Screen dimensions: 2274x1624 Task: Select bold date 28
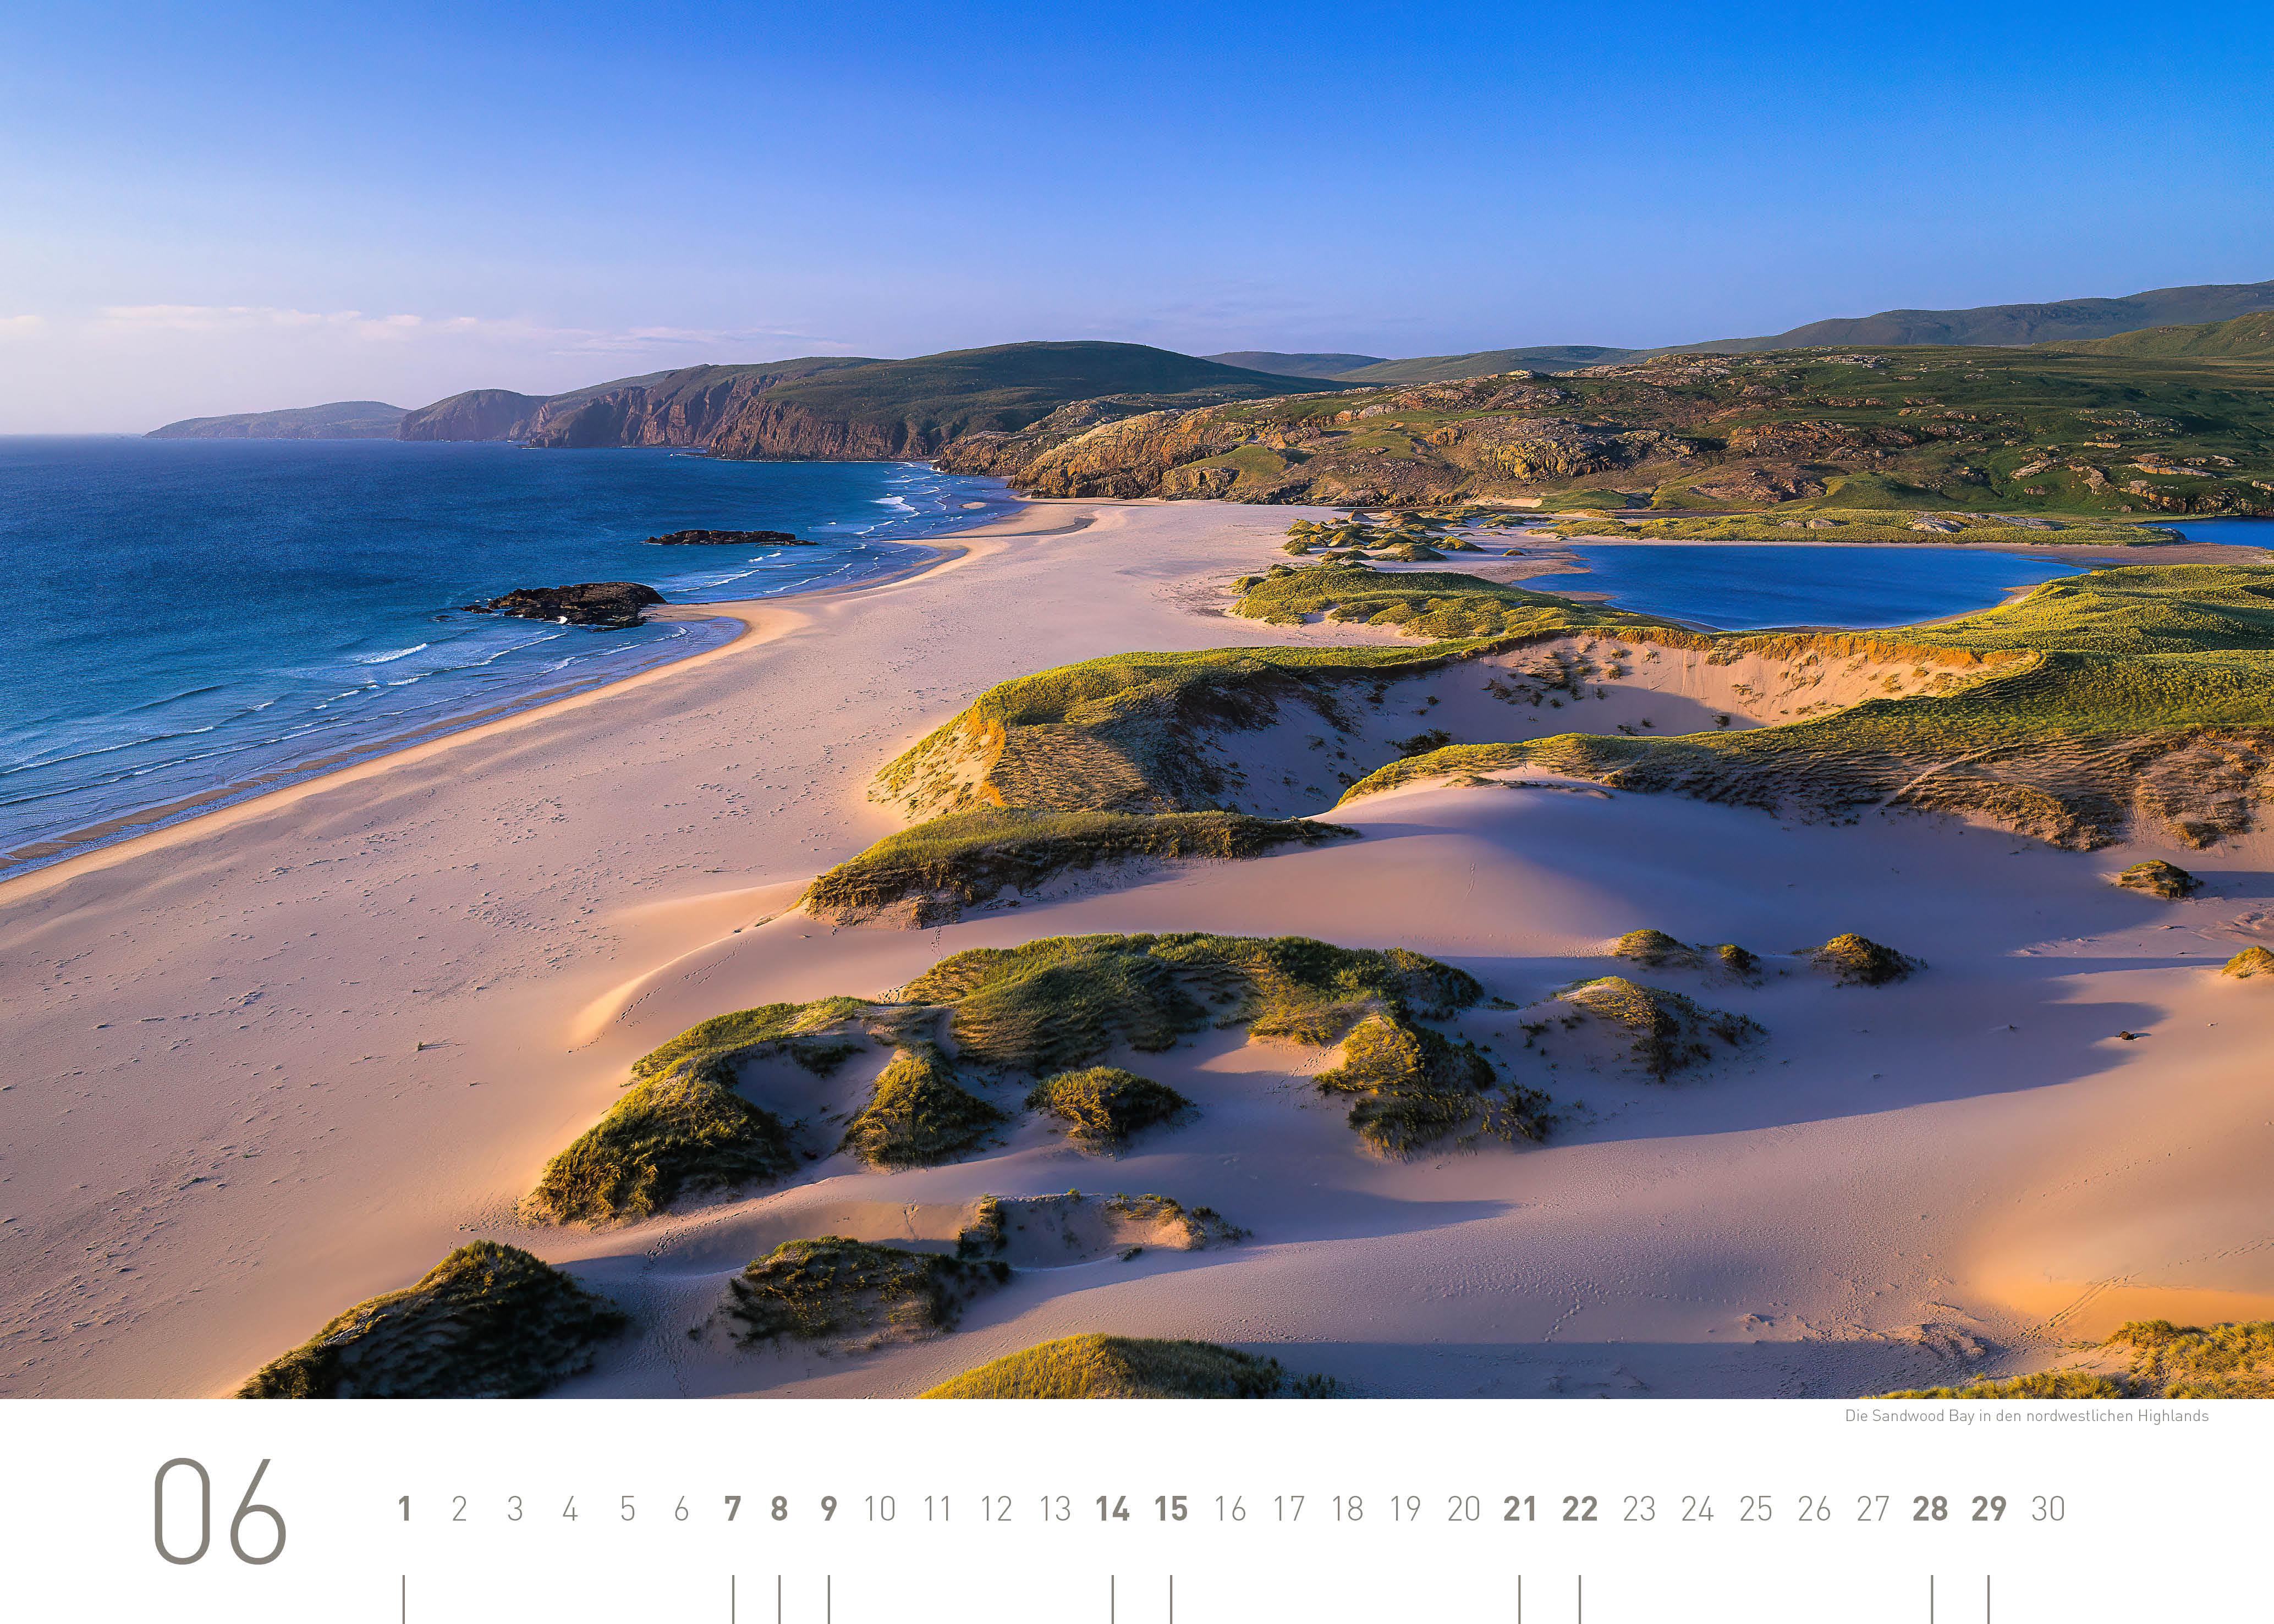1930,1508
